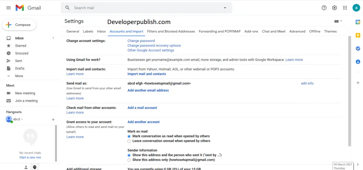Click Add another email address link
The width and height of the screenshot is (363, 170).
coord(148,90)
